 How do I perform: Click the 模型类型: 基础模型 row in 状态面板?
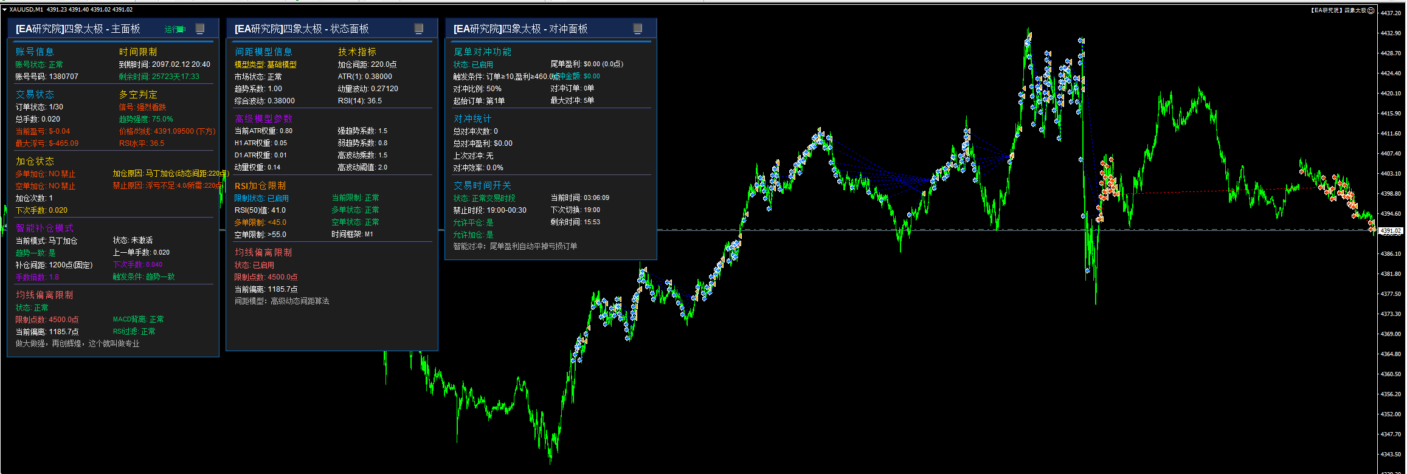[266, 64]
